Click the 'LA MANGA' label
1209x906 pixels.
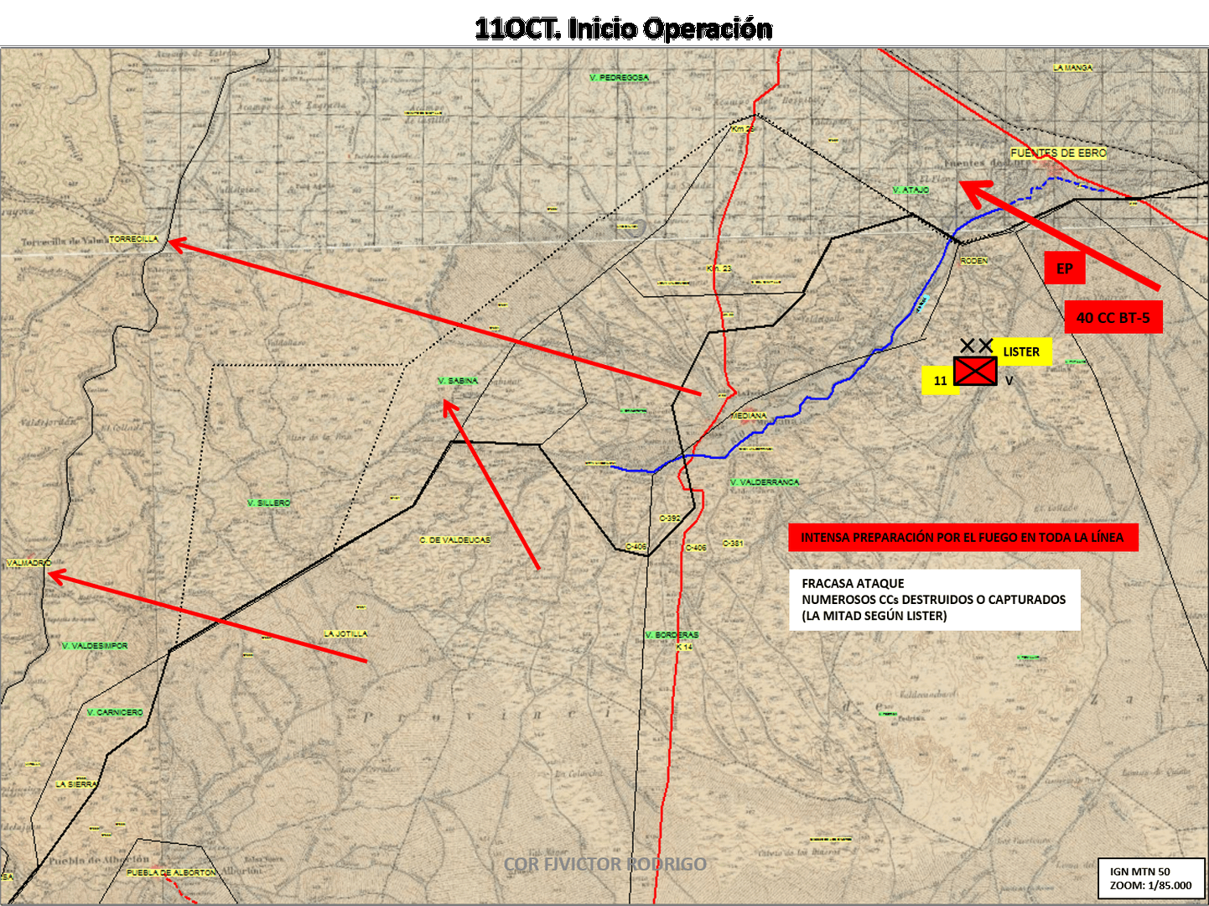point(1073,67)
